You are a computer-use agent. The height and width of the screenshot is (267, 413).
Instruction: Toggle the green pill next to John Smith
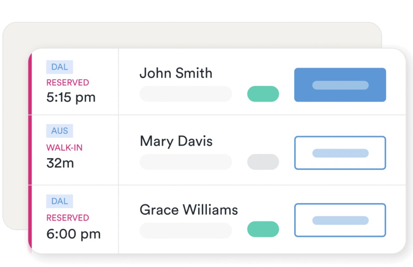click(x=263, y=94)
